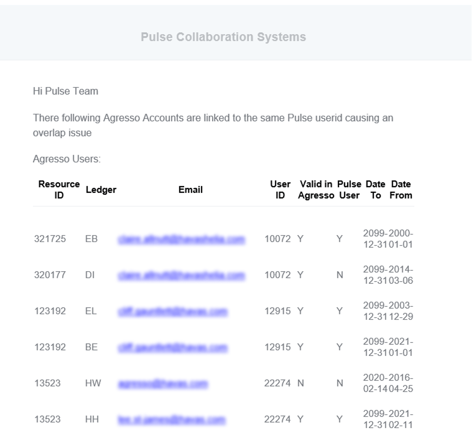Select resource ID 321725 cell
This screenshot has height=438, width=472.
(x=50, y=239)
